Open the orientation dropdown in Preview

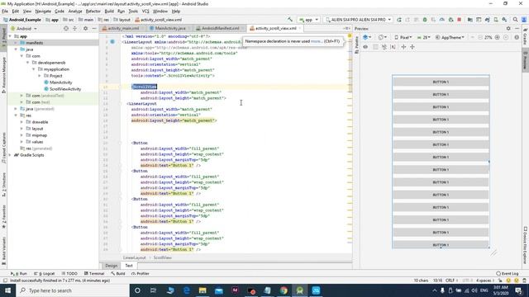[x=382, y=37]
